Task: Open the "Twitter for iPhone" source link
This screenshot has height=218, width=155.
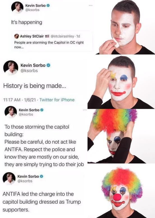Action: click(x=57, y=100)
